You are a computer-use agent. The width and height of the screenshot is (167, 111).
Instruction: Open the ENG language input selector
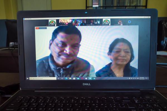137,79
